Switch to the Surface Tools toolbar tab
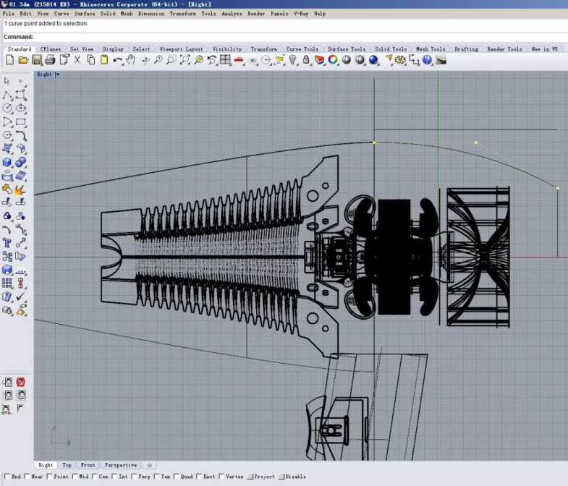Viewport: 568px width, 486px height. click(x=347, y=49)
